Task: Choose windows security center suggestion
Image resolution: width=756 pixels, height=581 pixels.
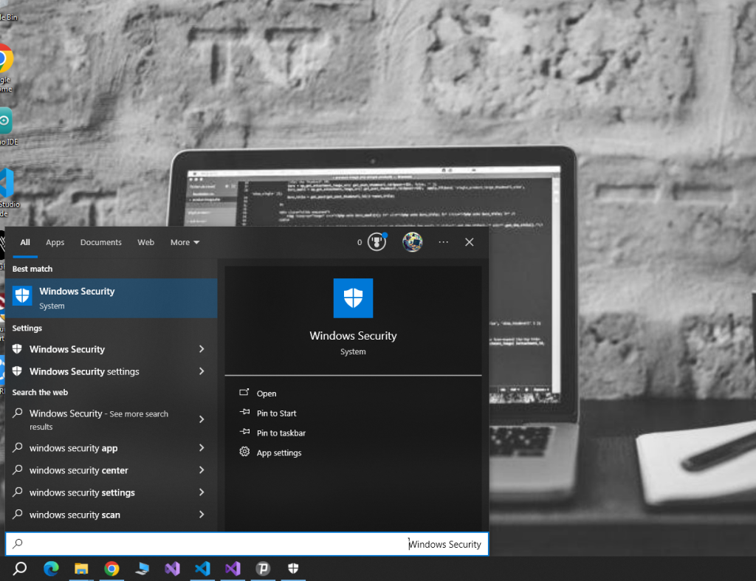Action: (78, 470)
